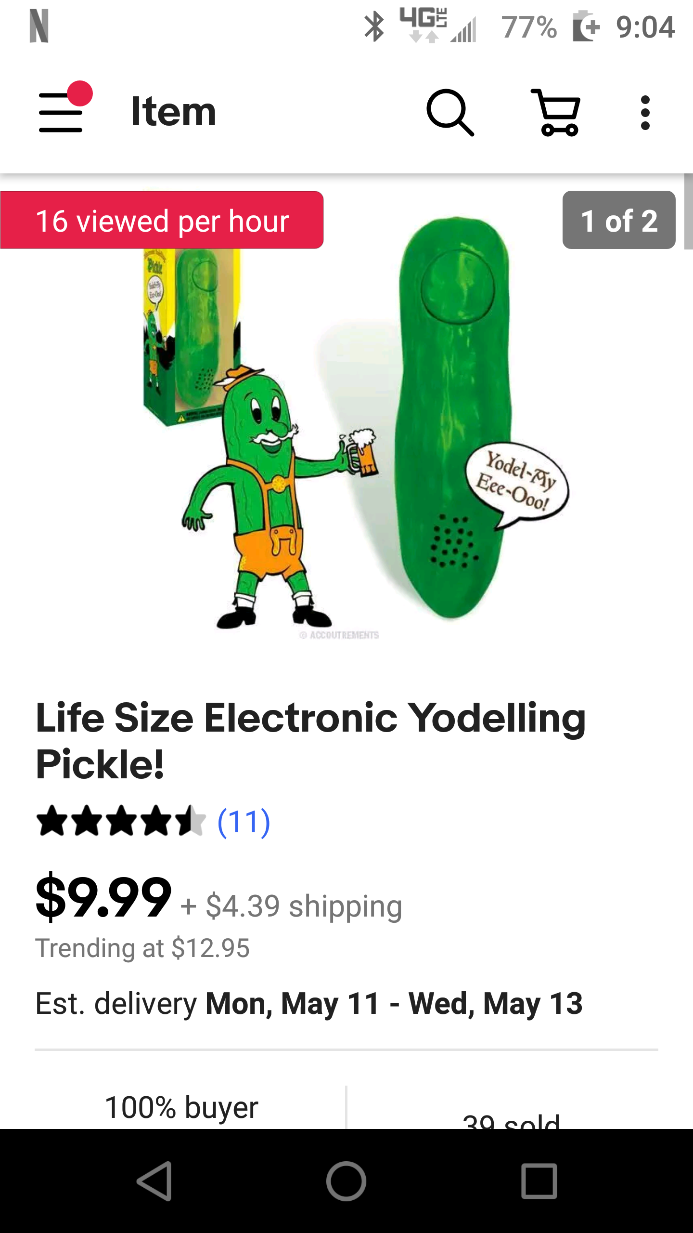Tap the Life Size Electronic Yodelling Pickle title
Image resolution: width=693 pixels, height=1233 pixels.
tap(311, 740)
